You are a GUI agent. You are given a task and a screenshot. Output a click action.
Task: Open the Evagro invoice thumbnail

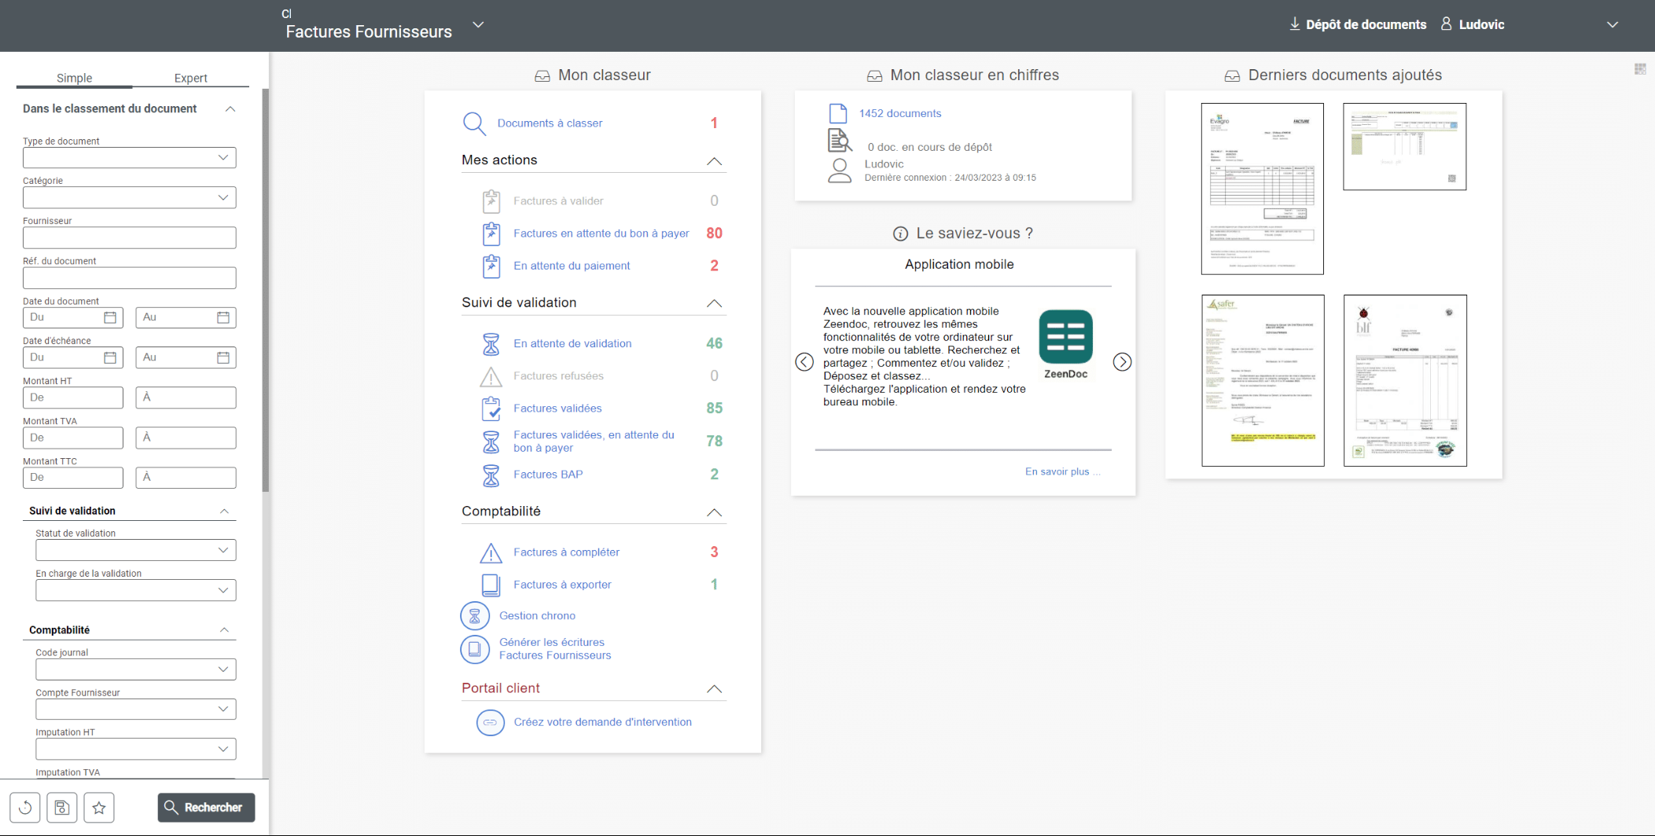[x=1263, y=189]
